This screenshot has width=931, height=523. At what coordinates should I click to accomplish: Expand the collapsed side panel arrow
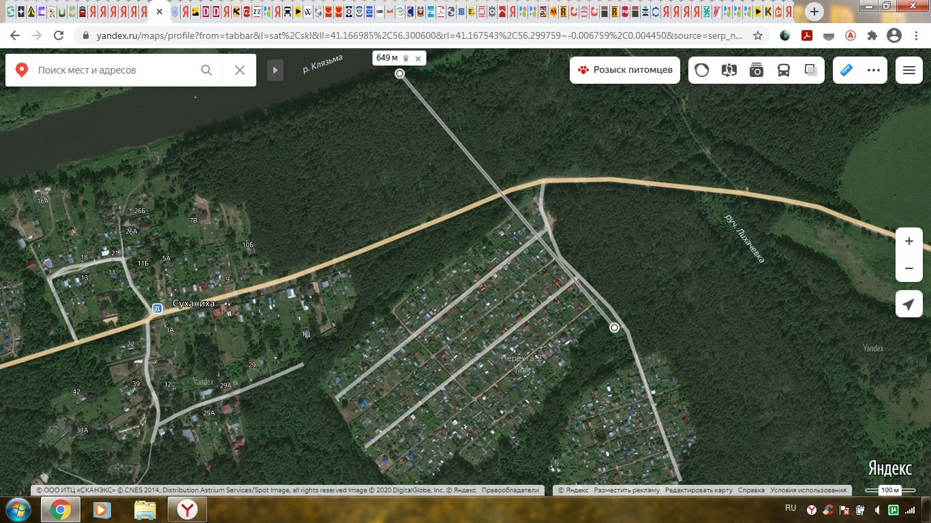275,70
